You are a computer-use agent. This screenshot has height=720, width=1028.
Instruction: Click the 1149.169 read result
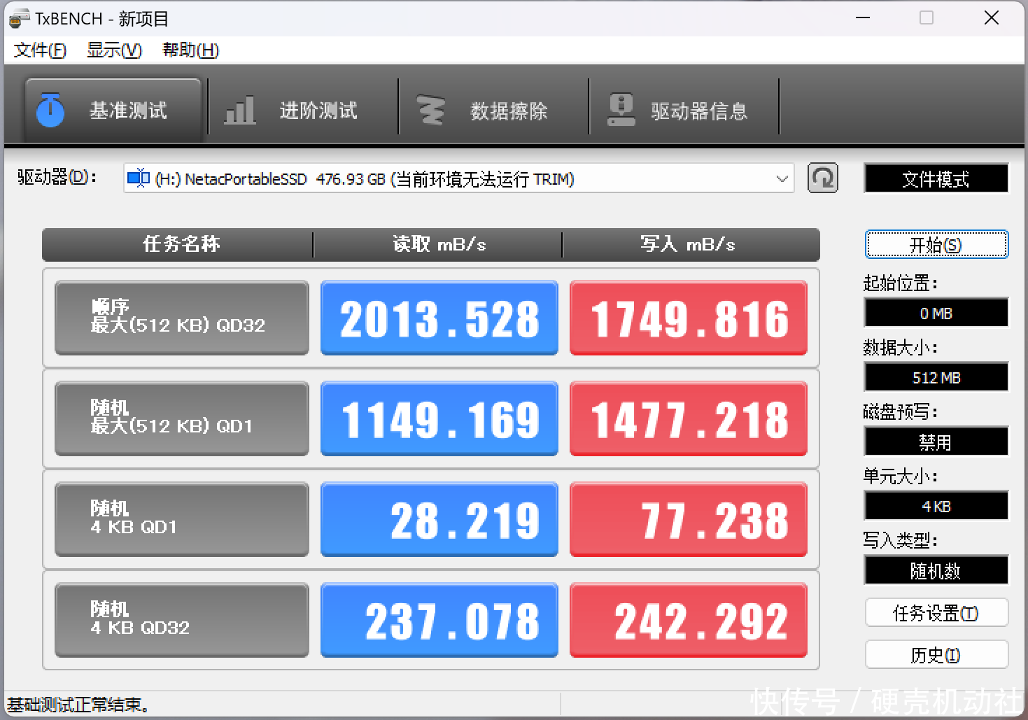click(x=439, y=418)
